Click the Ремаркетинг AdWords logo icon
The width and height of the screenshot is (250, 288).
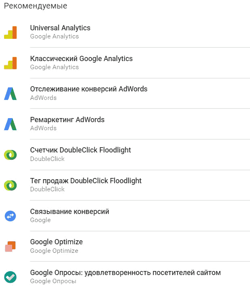pos(11,124)
